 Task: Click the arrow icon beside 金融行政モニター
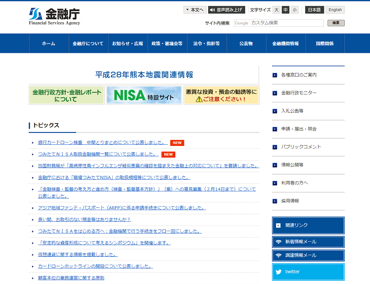(275, 93)
